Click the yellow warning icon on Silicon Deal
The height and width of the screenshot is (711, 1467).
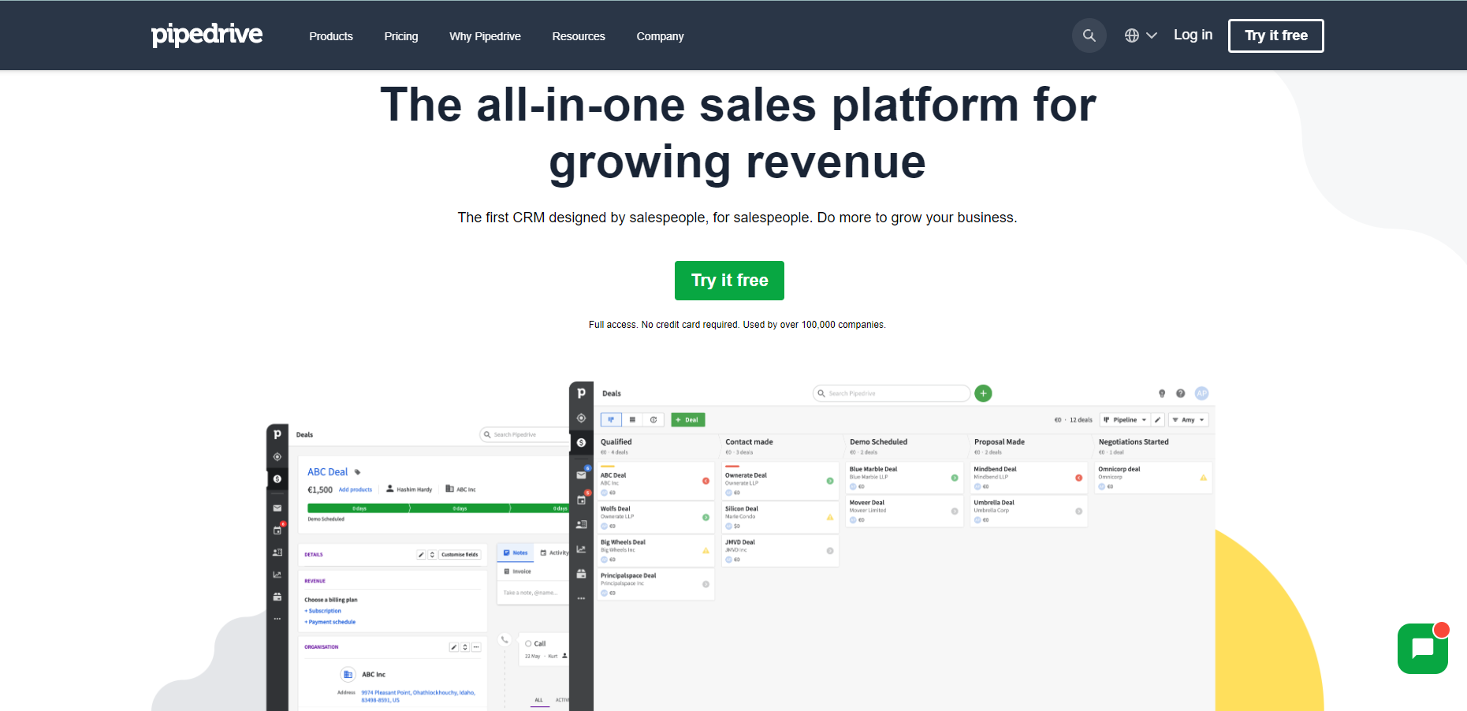pyautogui.click(x=830, y=517)
